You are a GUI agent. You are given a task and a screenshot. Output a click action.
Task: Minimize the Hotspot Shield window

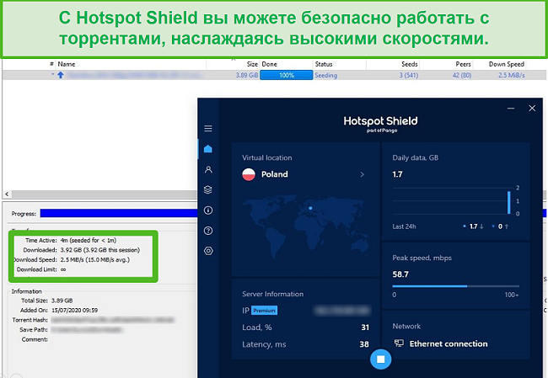click(511, 109)
